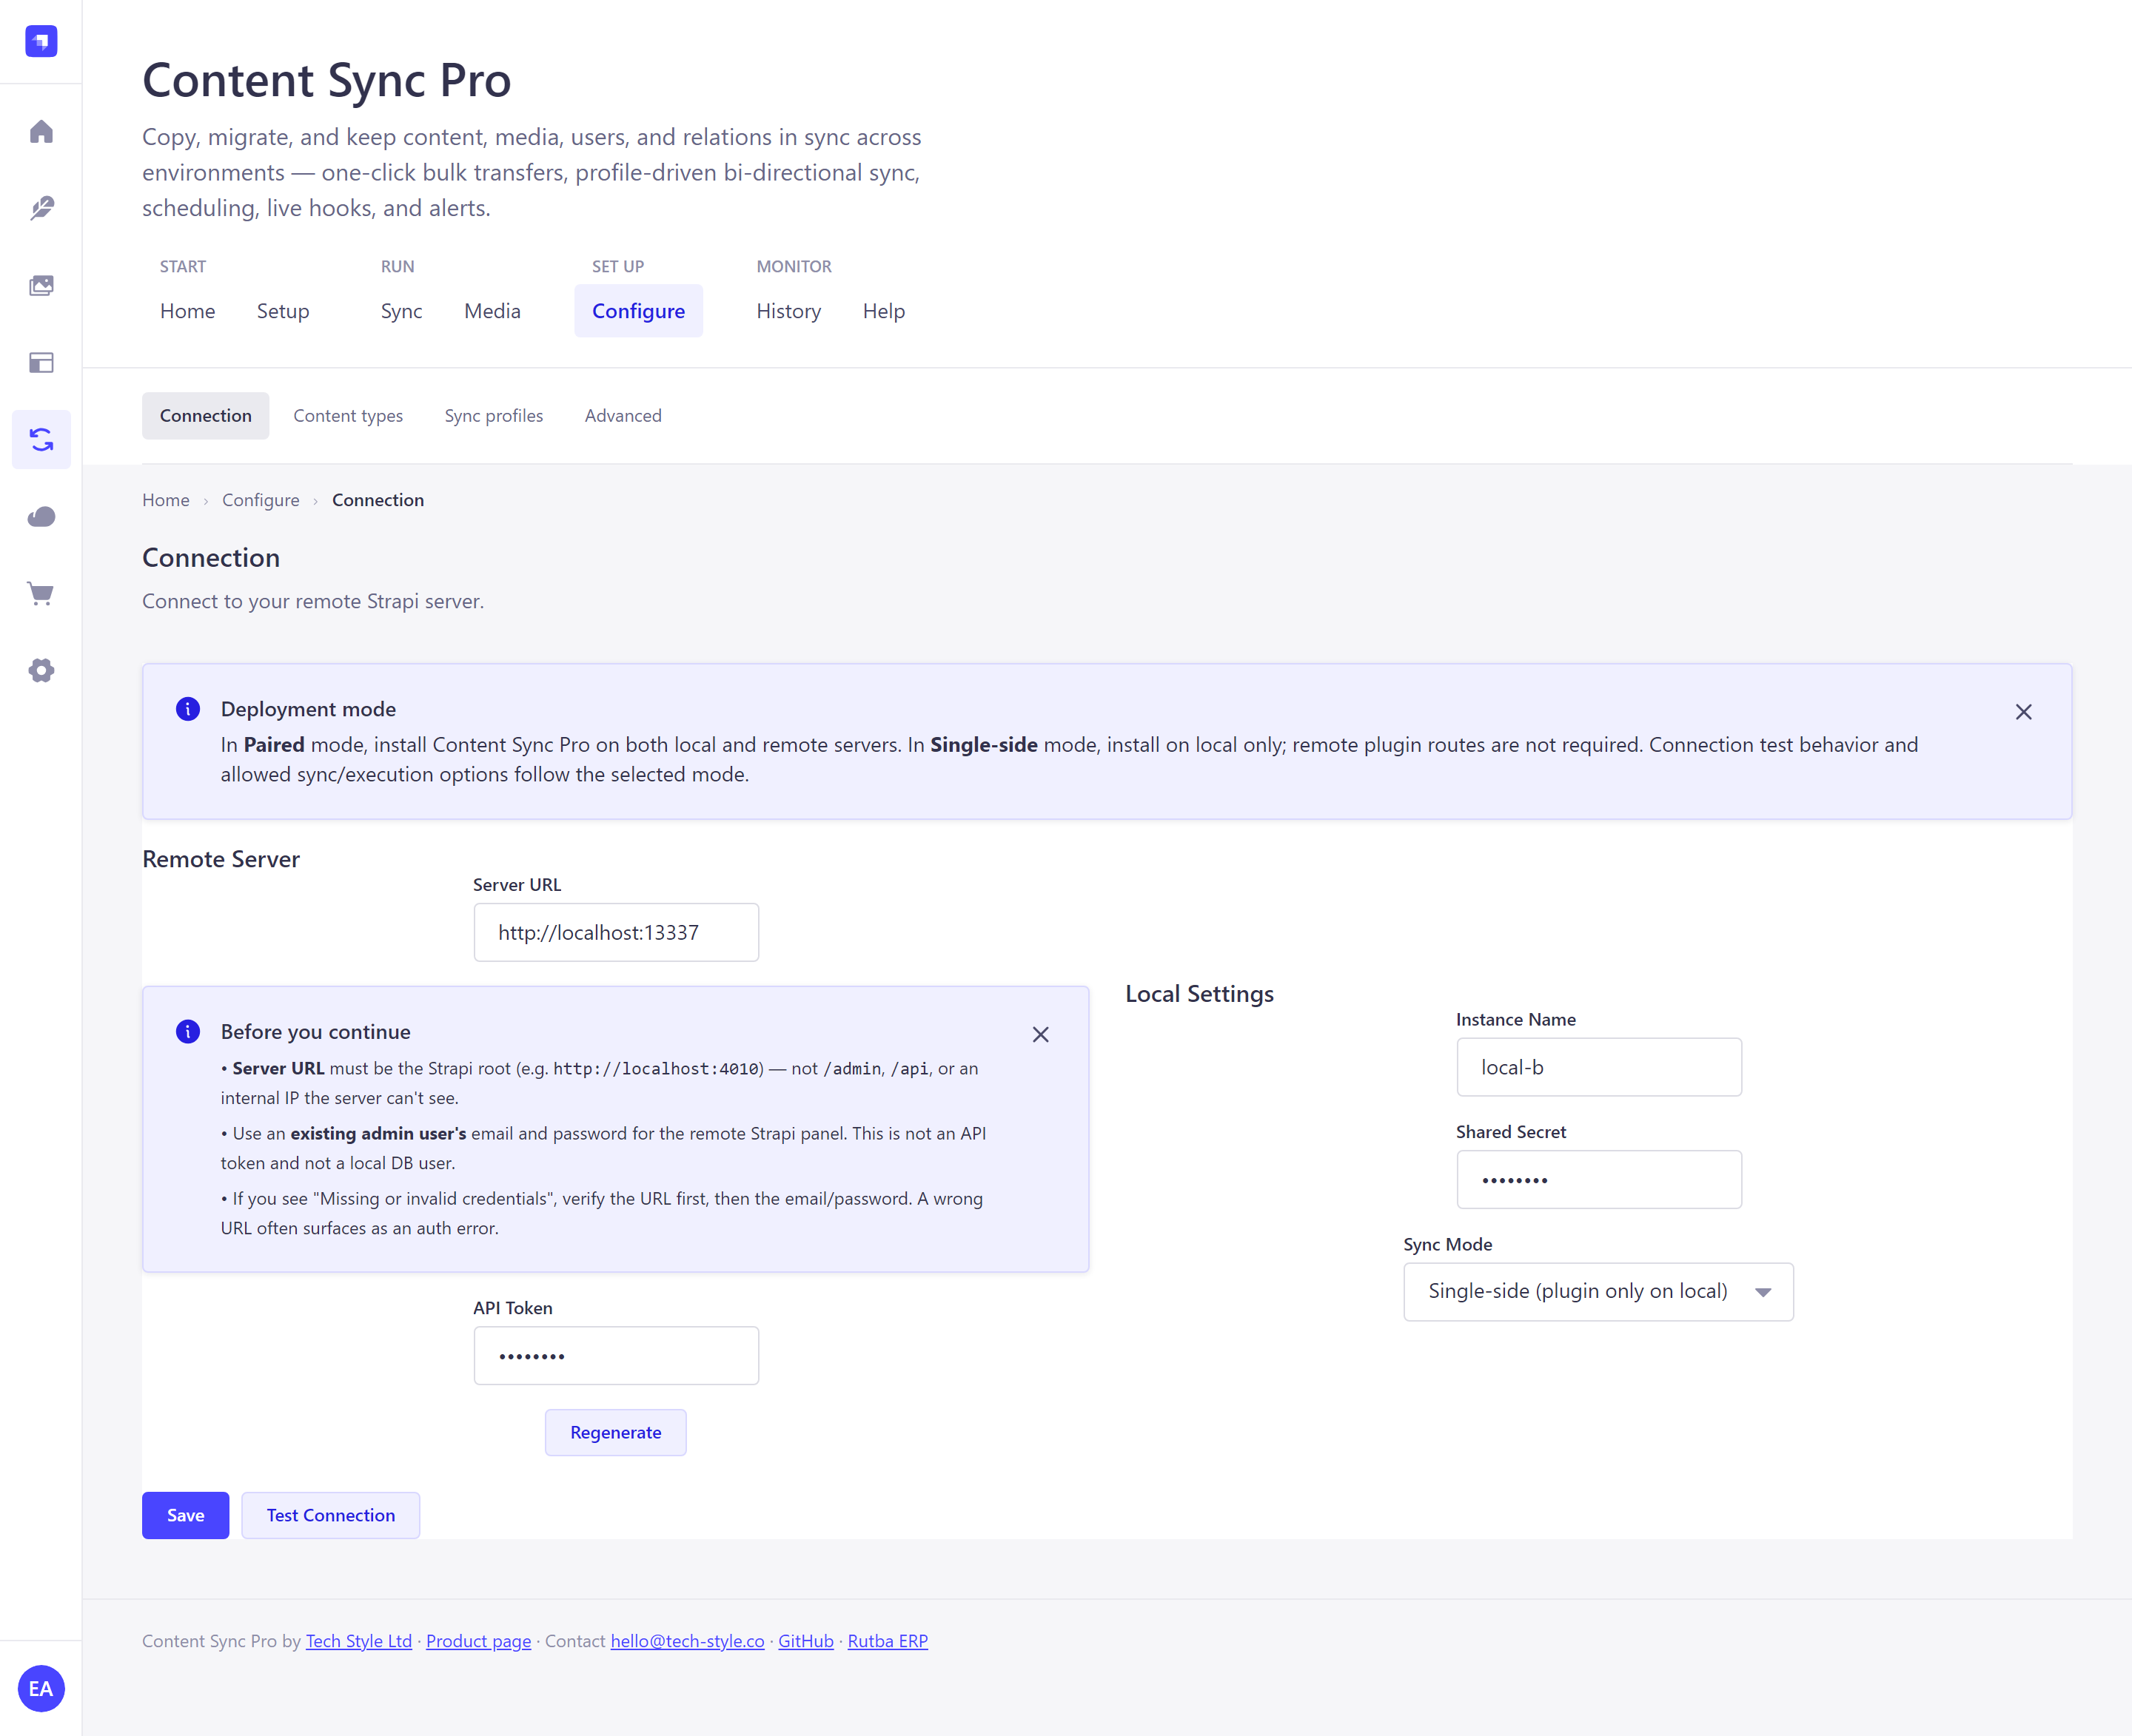This screenshot has height=1736, width=2132.
Task: Click the Remote Server section heading
Action: pos(221,859)
